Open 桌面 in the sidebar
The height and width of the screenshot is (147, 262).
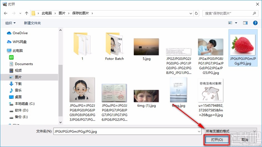click(16, 97)
